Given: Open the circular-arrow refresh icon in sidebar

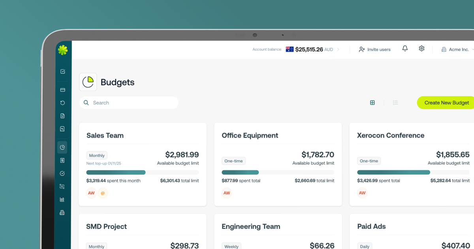Looking at the screenshot, I should 62,103.
